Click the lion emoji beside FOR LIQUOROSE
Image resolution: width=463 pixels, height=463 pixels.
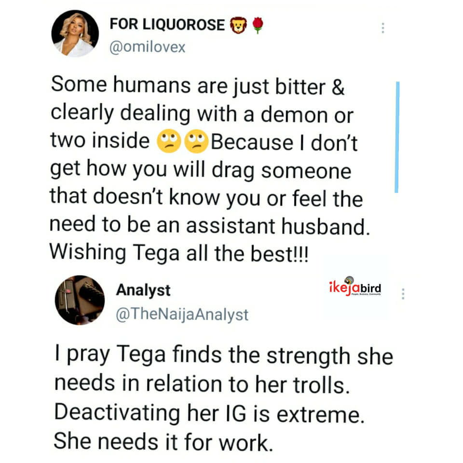point(237,25)
